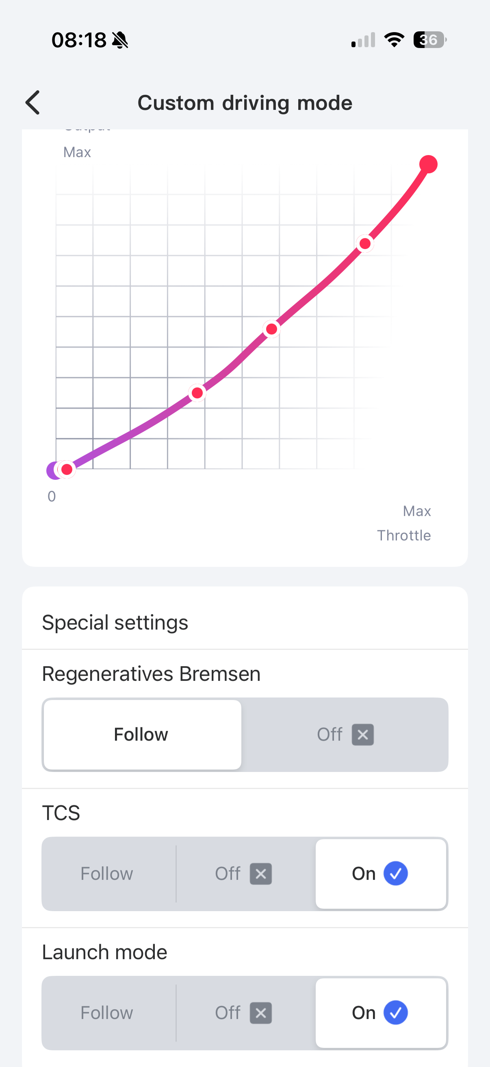Turn Off Regeneratives Bremsen

click(345, 735)
